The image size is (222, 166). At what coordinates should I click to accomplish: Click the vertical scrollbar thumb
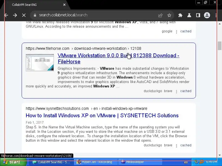(220, 46)
